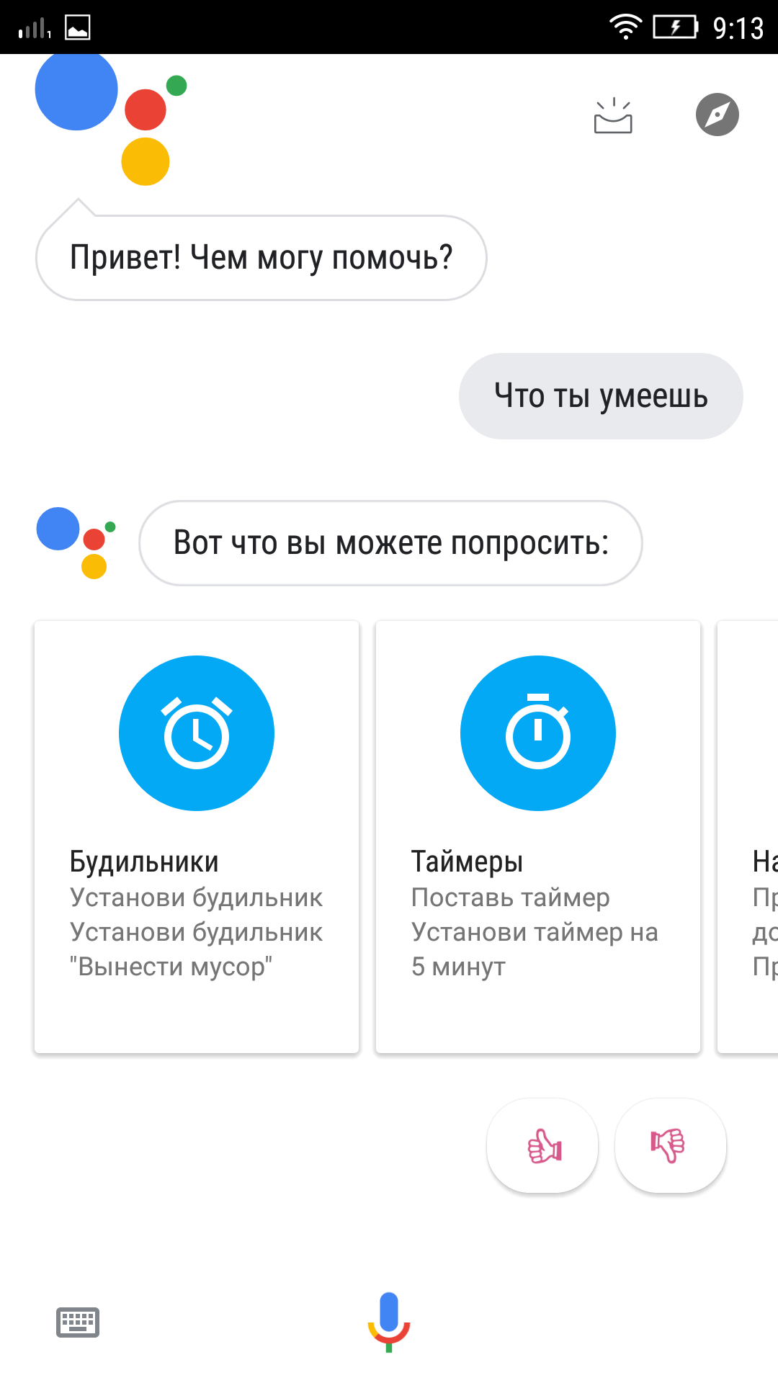The height and width of the screenshot is (1383, 778).
Task: Tap the small Assistant logo beside reply
Action: [76, 543]
